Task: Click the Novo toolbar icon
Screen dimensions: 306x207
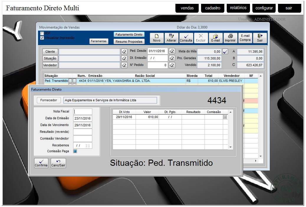Action: (x=157, y=38)
